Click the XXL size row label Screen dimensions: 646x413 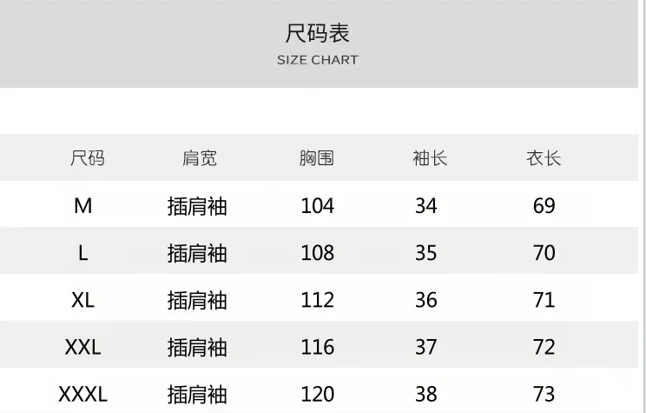82,347
